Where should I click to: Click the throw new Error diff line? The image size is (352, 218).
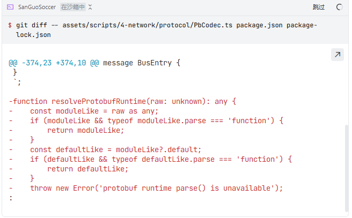click(156, 188)
